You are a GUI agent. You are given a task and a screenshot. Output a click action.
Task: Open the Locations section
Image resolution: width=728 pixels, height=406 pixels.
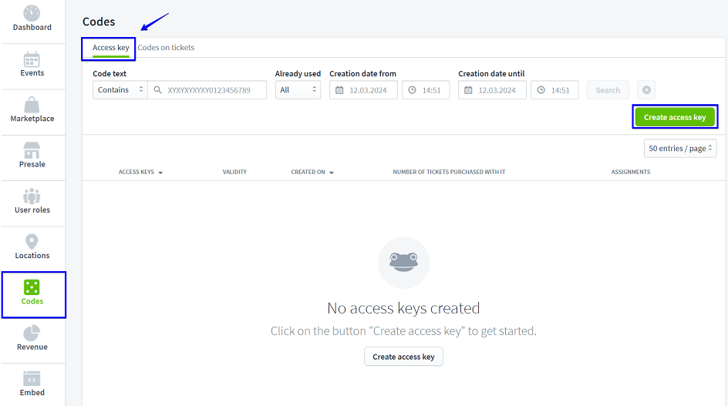coord(32,247)
